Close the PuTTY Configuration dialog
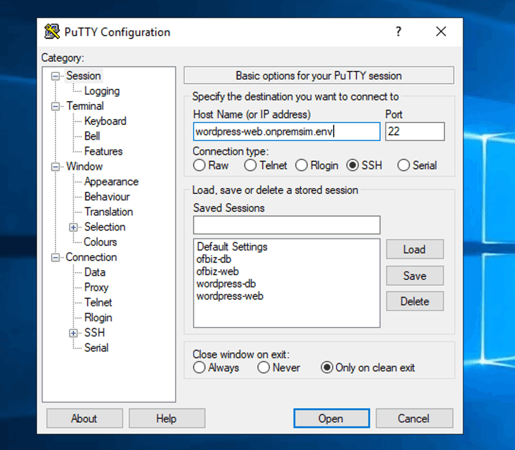The height and width of the screenshot is (450, 515). (441, 32)
